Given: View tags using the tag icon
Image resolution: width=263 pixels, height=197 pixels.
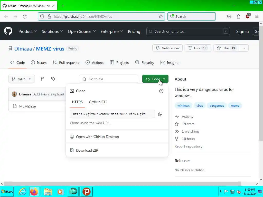Looking at the screenshot, I should click(53, 79).
